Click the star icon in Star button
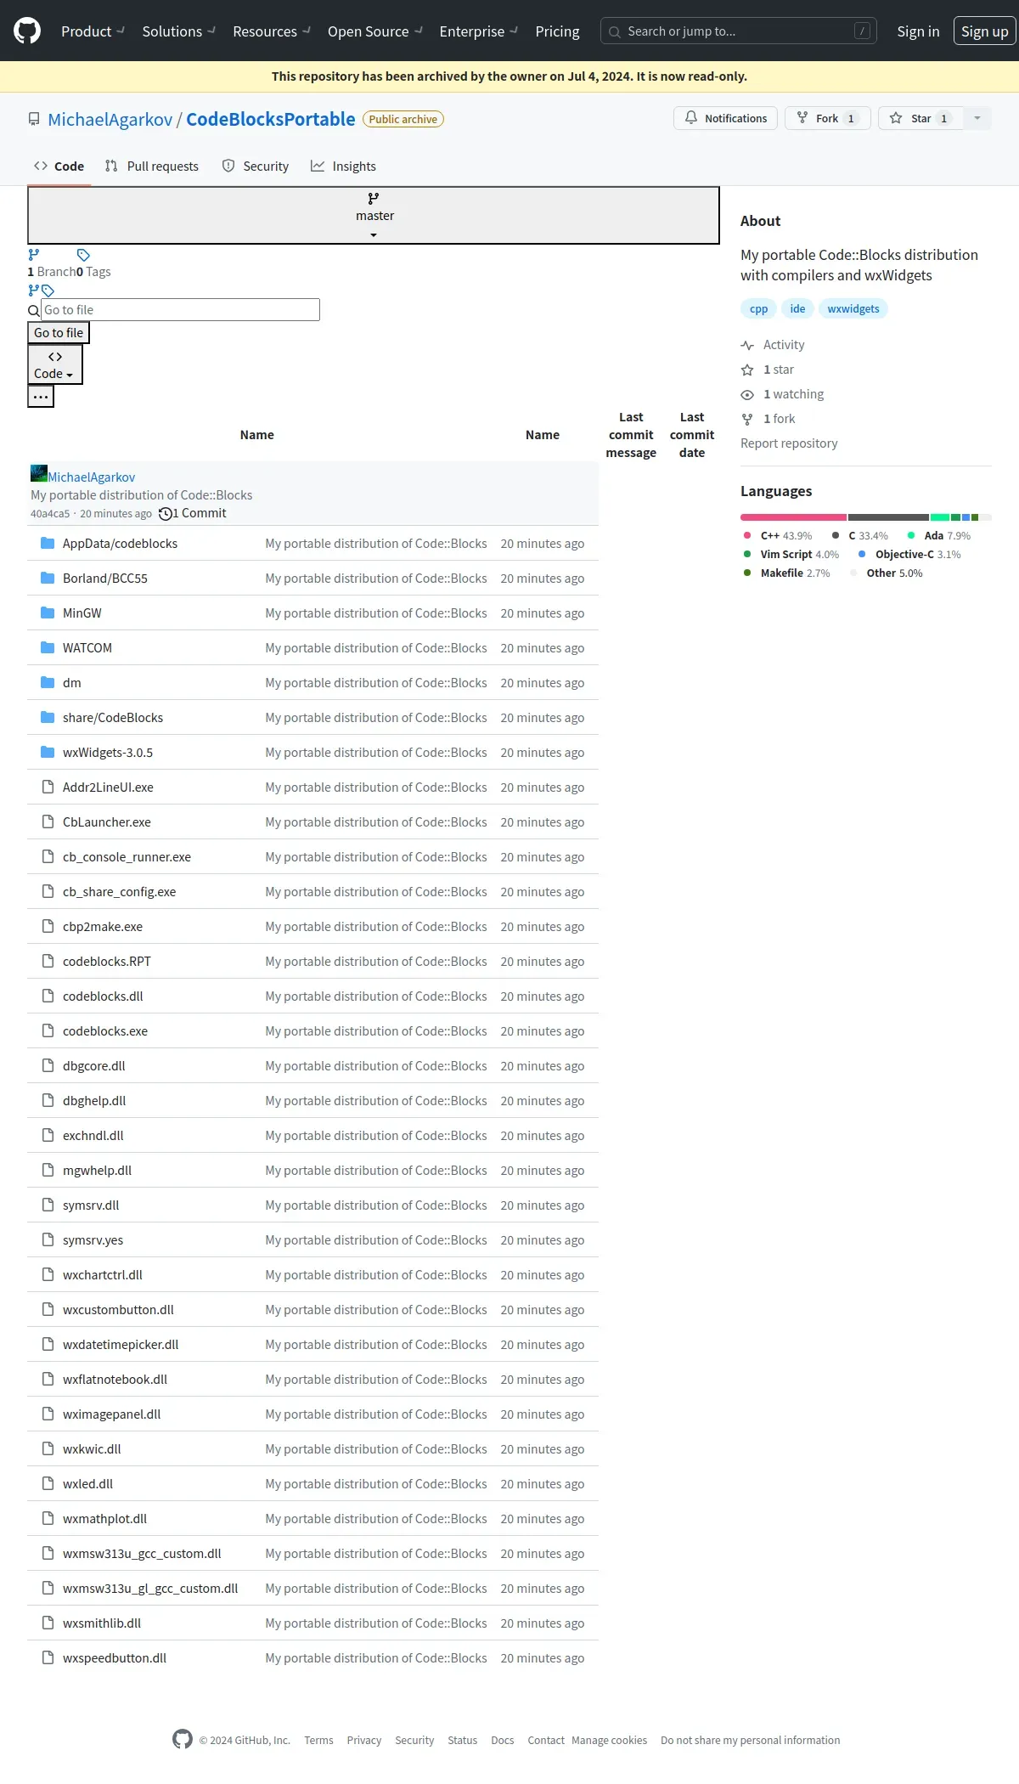Screen dimensions: 1019x1784 click(896, 118)
